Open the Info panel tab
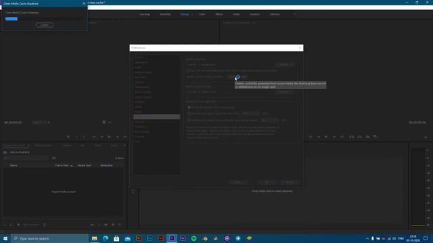The width and height of the screenshot is (433, 243). 83,145
